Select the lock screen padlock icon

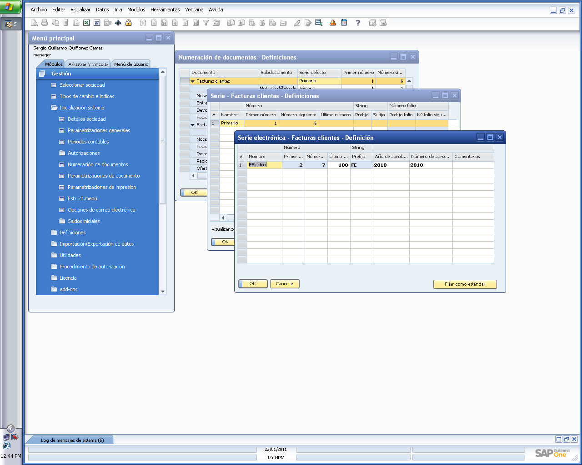click(128, 22)
